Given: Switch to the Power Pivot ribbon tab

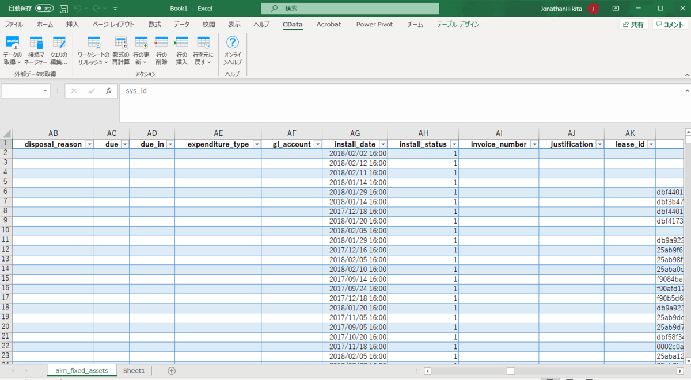Looking at the screenshot, I should [374, 25].
